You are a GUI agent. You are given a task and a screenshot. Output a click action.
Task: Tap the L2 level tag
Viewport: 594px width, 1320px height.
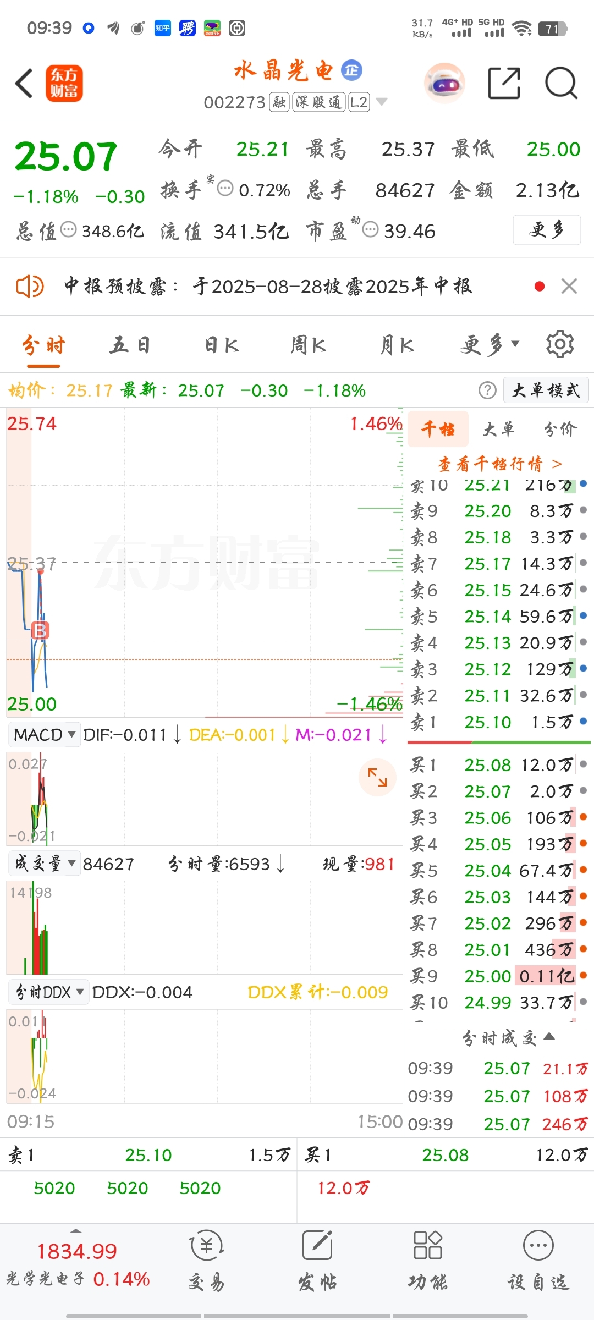359,102
